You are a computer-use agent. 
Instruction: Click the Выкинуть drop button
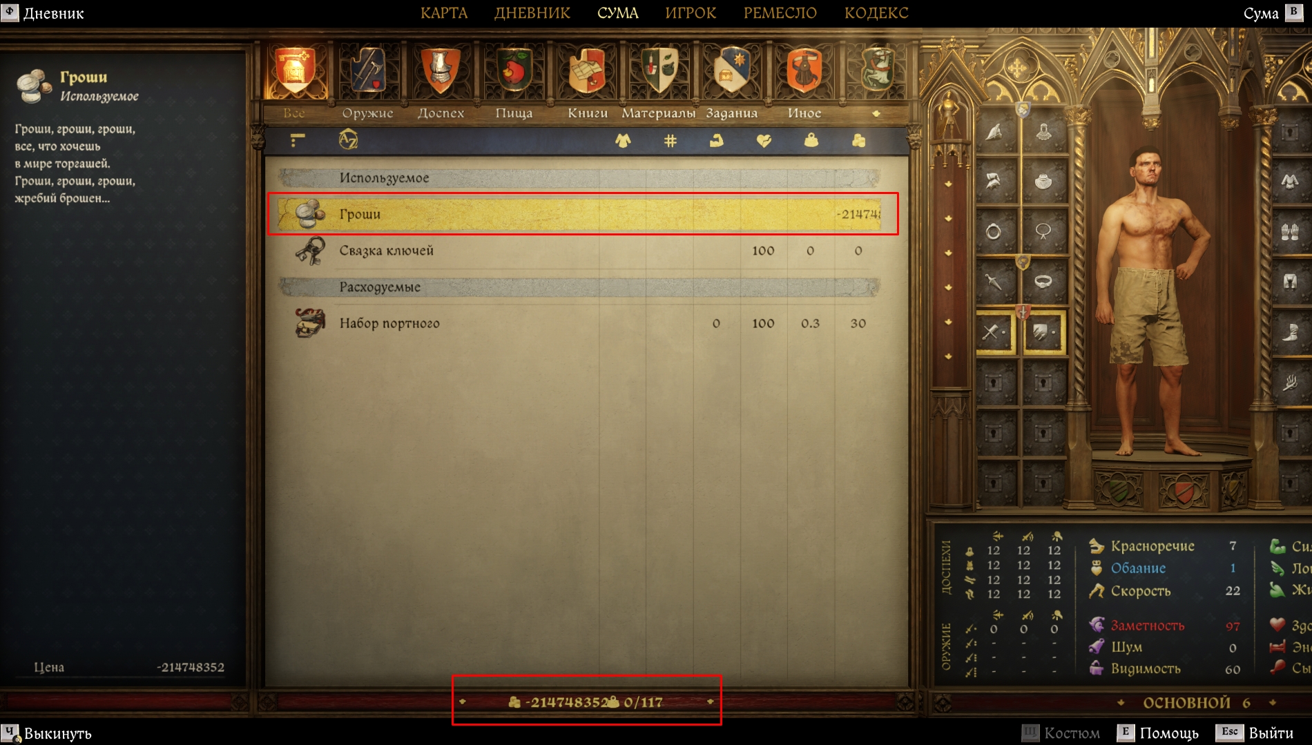point(46,733)
